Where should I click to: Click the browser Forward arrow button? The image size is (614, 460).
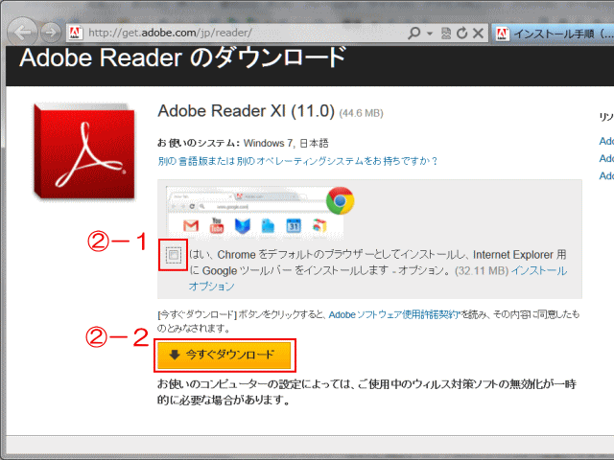click(x=51, y=33)
